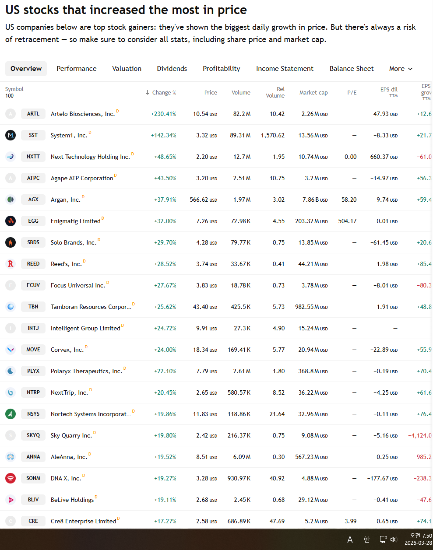
Task: Click the Next Technology Holding logo icon
Action: click(x=11, y=157)
